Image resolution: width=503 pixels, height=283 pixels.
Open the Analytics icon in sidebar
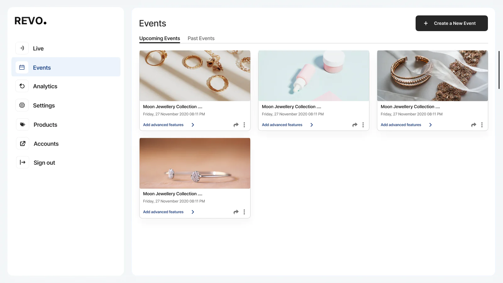(22, 86)
